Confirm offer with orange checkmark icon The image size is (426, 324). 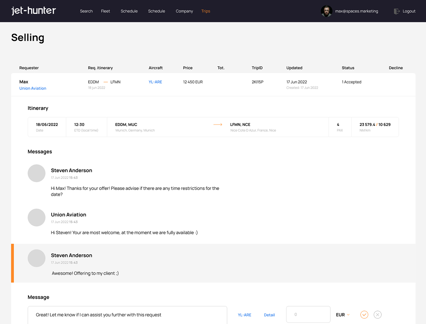(364, 315)
